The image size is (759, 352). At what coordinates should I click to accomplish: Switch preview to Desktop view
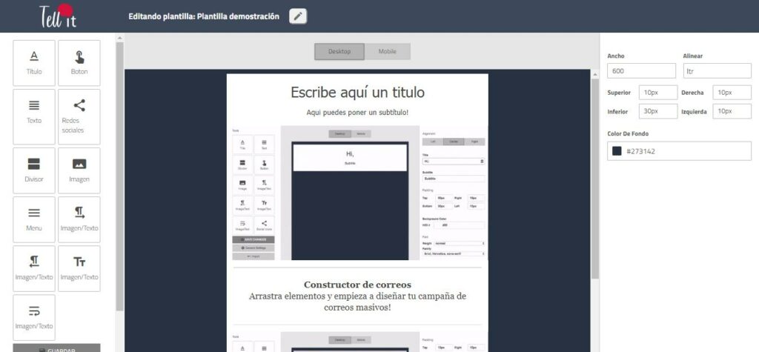tap(339, 51)
